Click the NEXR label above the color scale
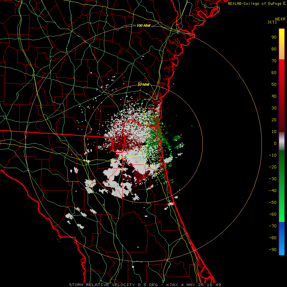The image size is (287, 287). click(x=280, y=19)
